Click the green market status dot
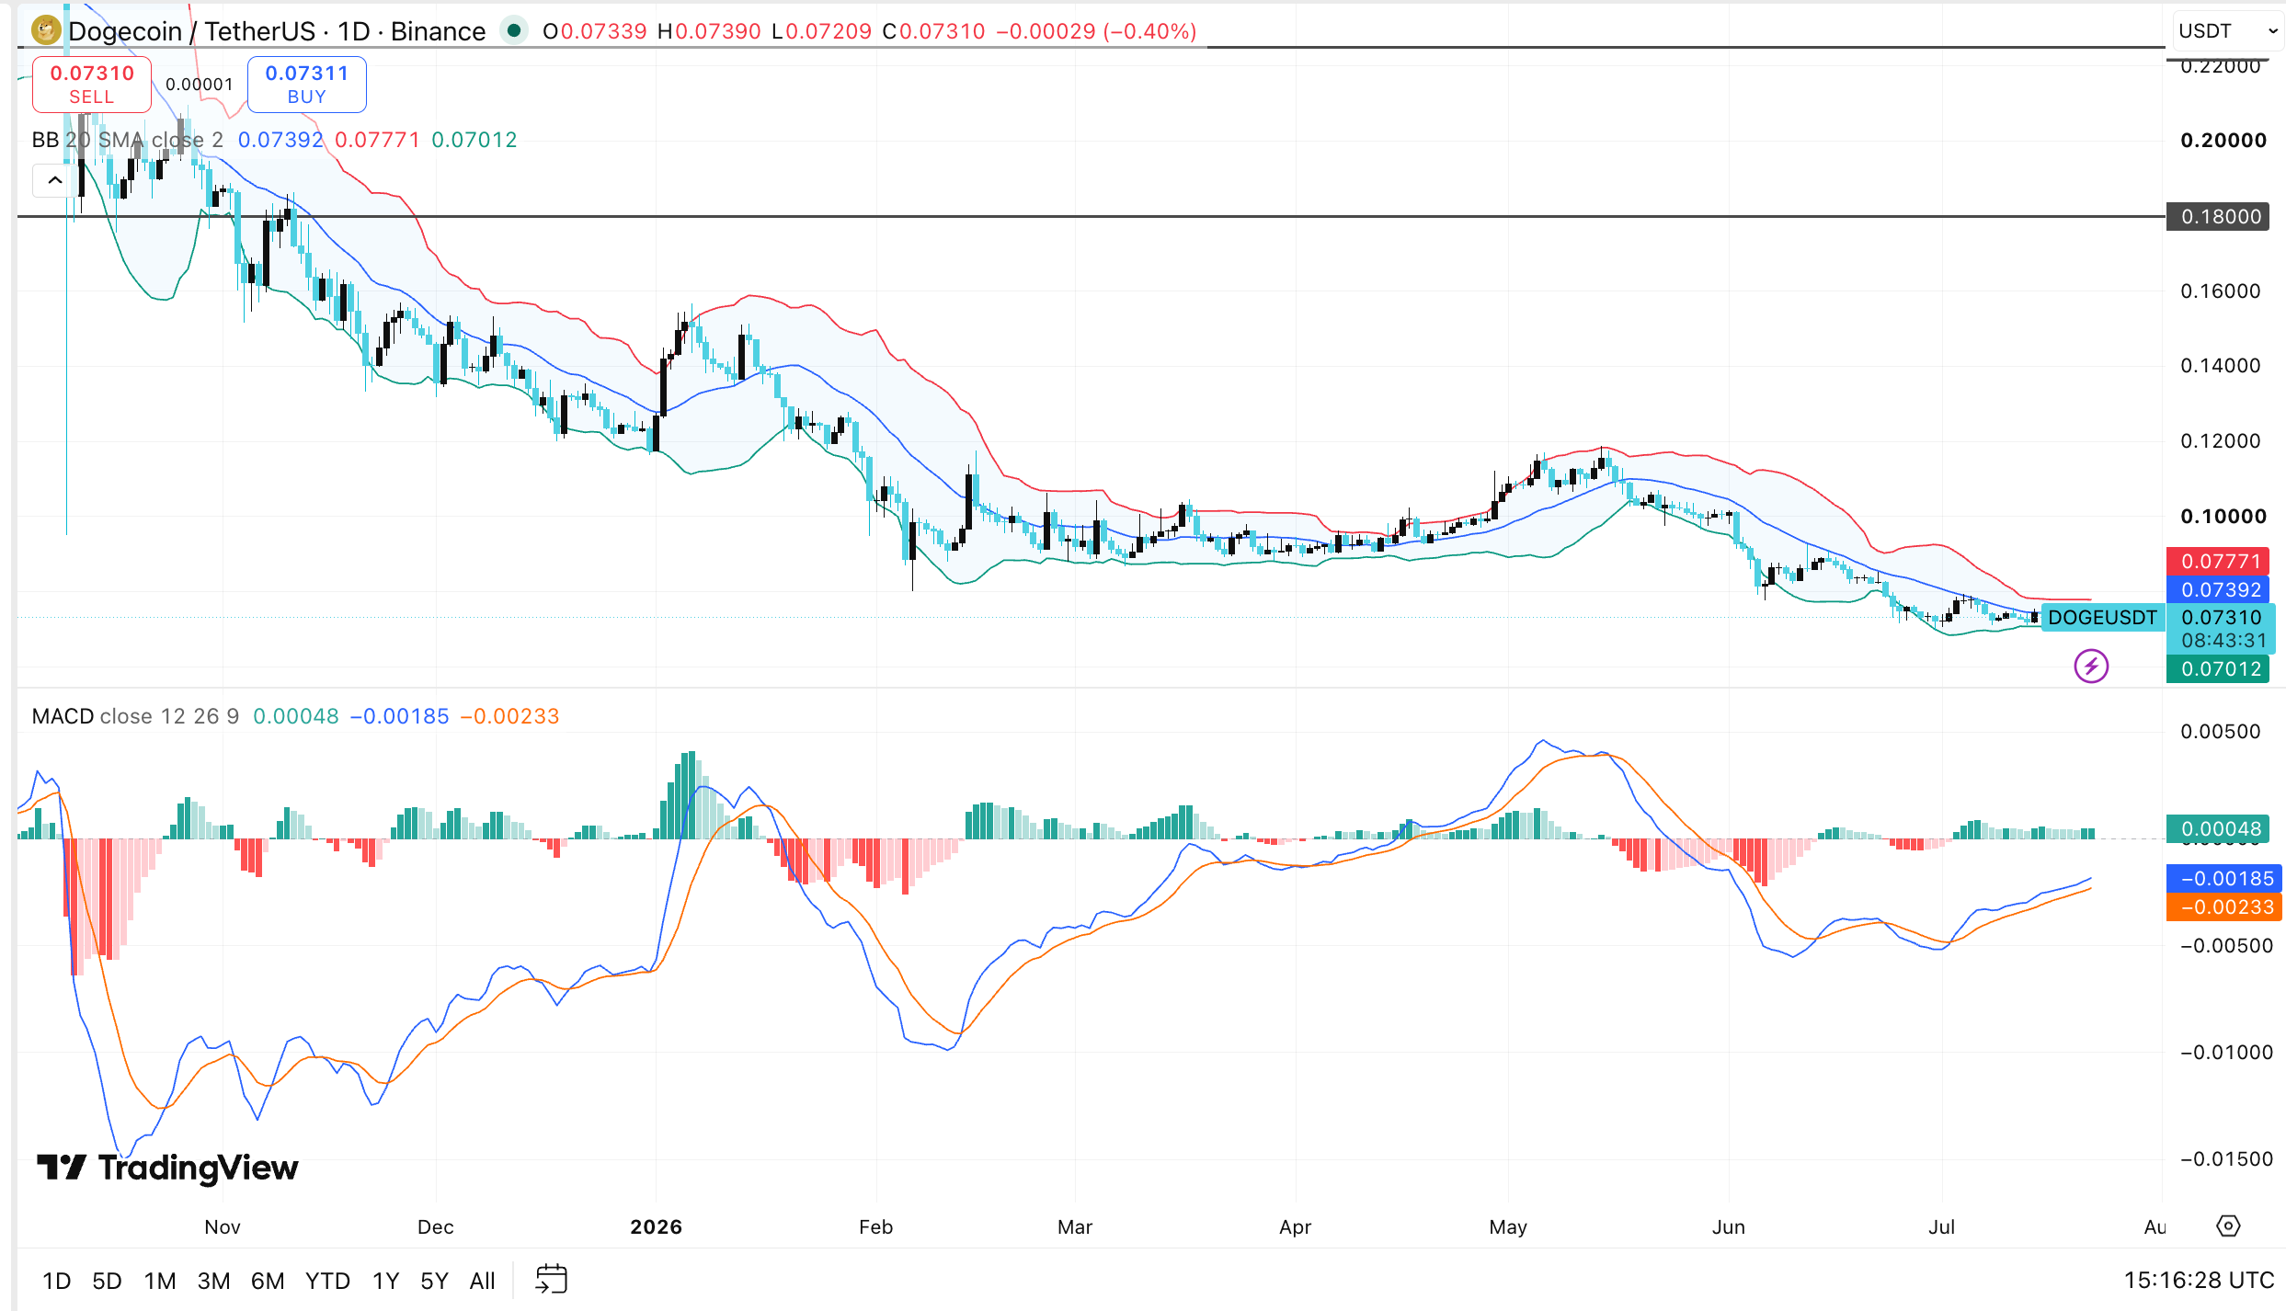The width and height of the screenshot is (2286, 1311). (x=515, y=31)
